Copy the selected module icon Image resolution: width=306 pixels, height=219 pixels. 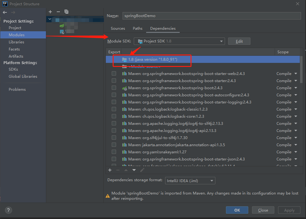[x=66, y=12]
